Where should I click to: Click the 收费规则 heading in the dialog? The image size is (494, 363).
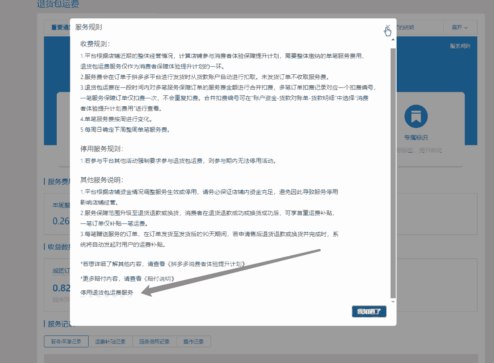pyautogui.click(x=95, y=44)
